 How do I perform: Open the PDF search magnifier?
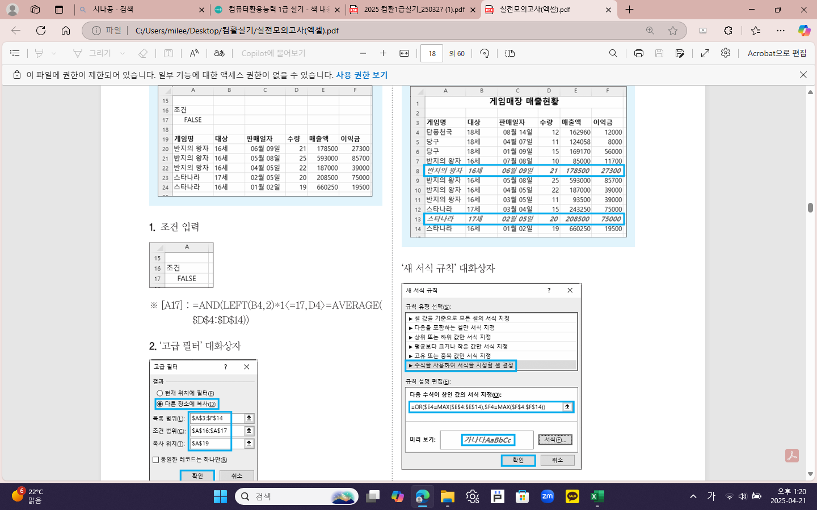pos(613,53)
